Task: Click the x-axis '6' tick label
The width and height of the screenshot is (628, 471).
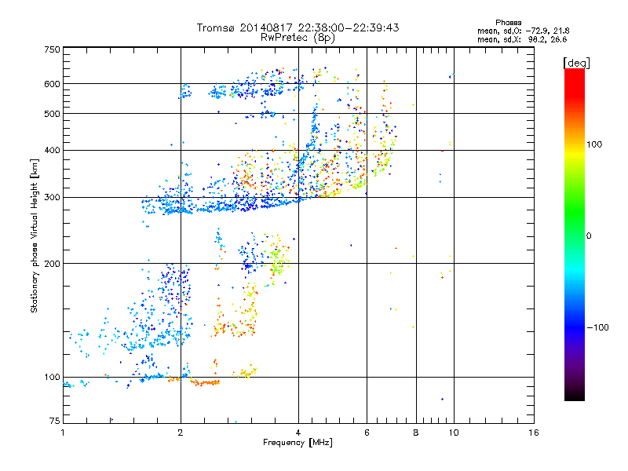Action: point(367,433)
